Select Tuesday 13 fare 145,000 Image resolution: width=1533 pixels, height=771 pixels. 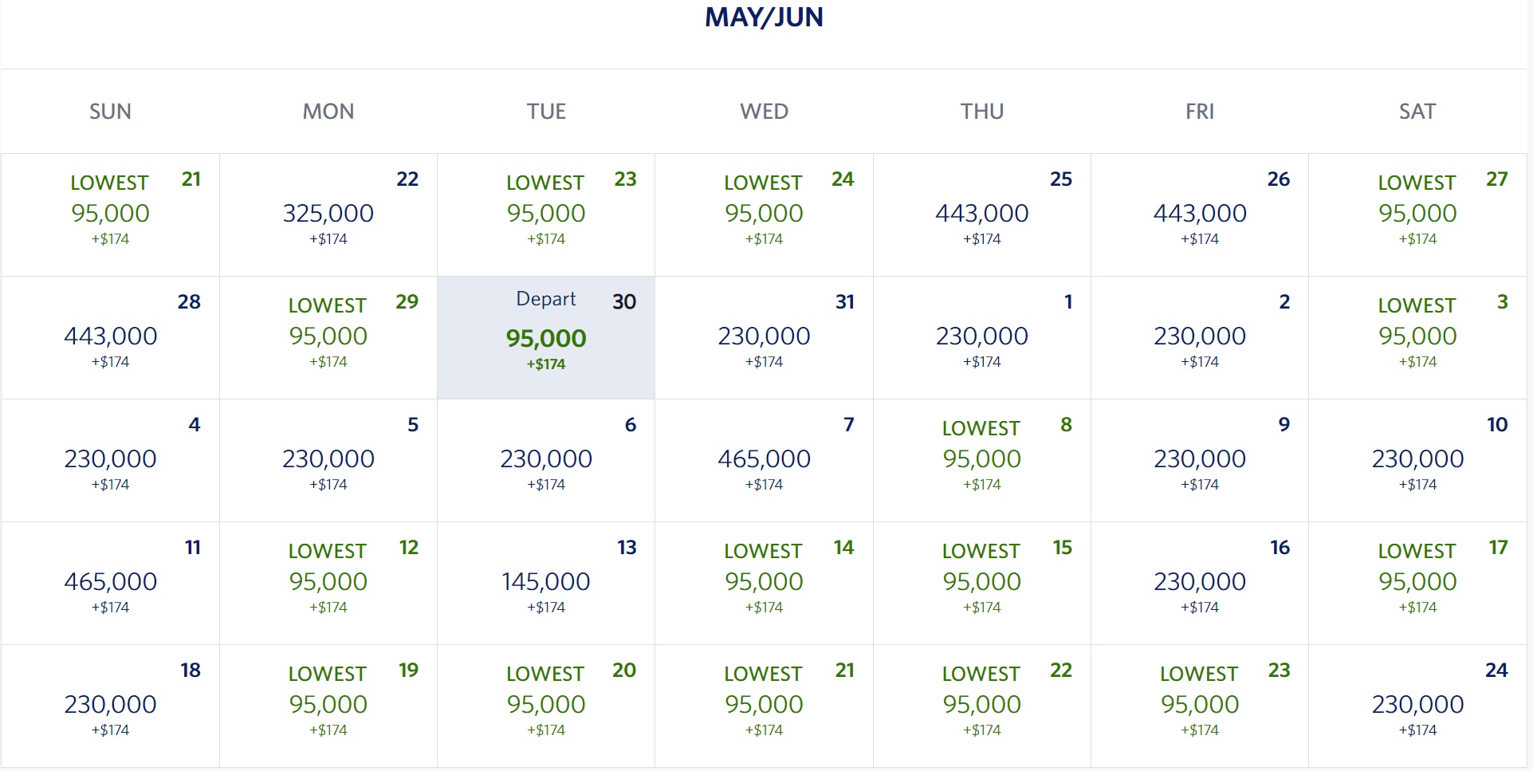tap(546, 584)
